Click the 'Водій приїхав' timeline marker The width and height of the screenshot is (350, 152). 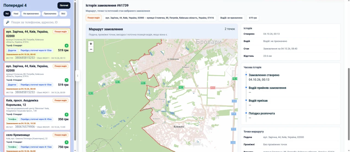pyautogui.click(x=246, y=101)
